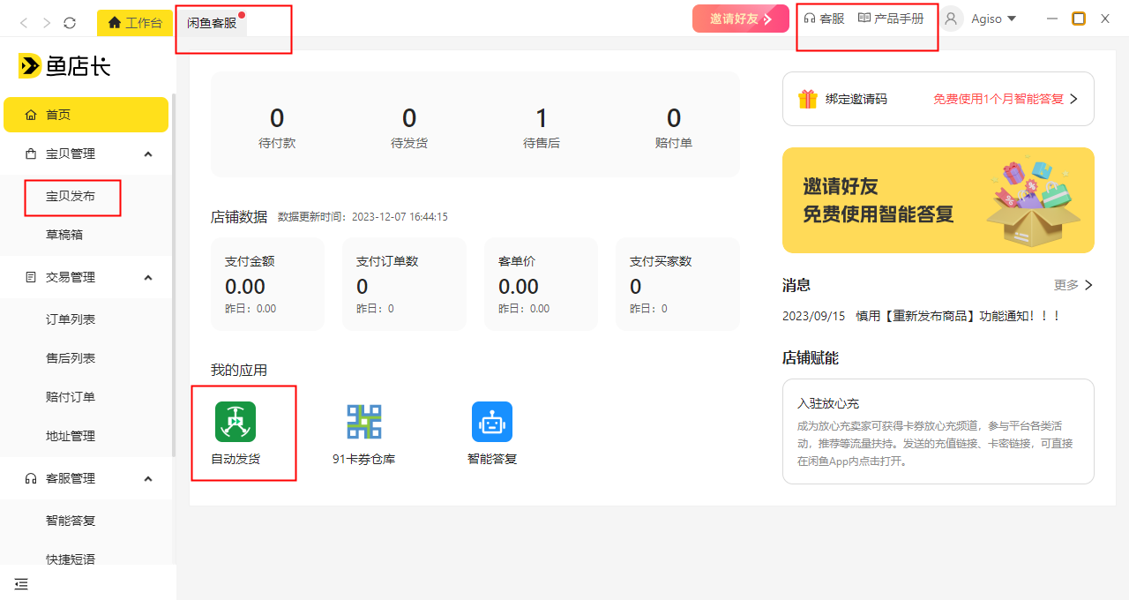Collapse the 客服管理 section
1129x600 pixels.
148,478
